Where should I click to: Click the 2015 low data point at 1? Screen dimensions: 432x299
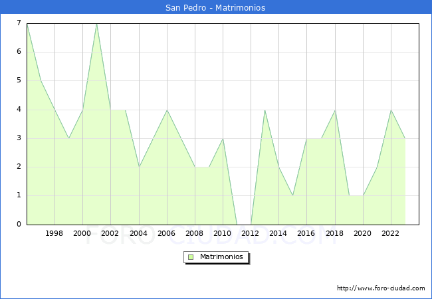292,195
